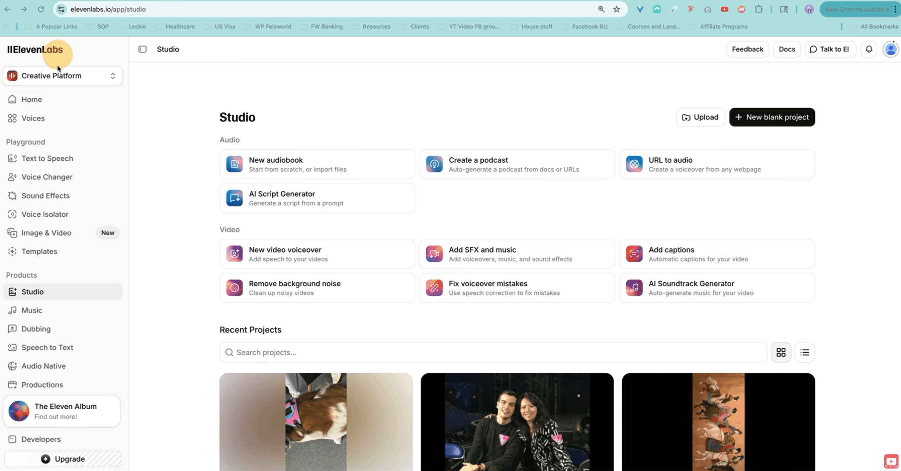Click the New video voiceover icon
The width and height of the screenshot is (901, 471).
coord(234,254)
